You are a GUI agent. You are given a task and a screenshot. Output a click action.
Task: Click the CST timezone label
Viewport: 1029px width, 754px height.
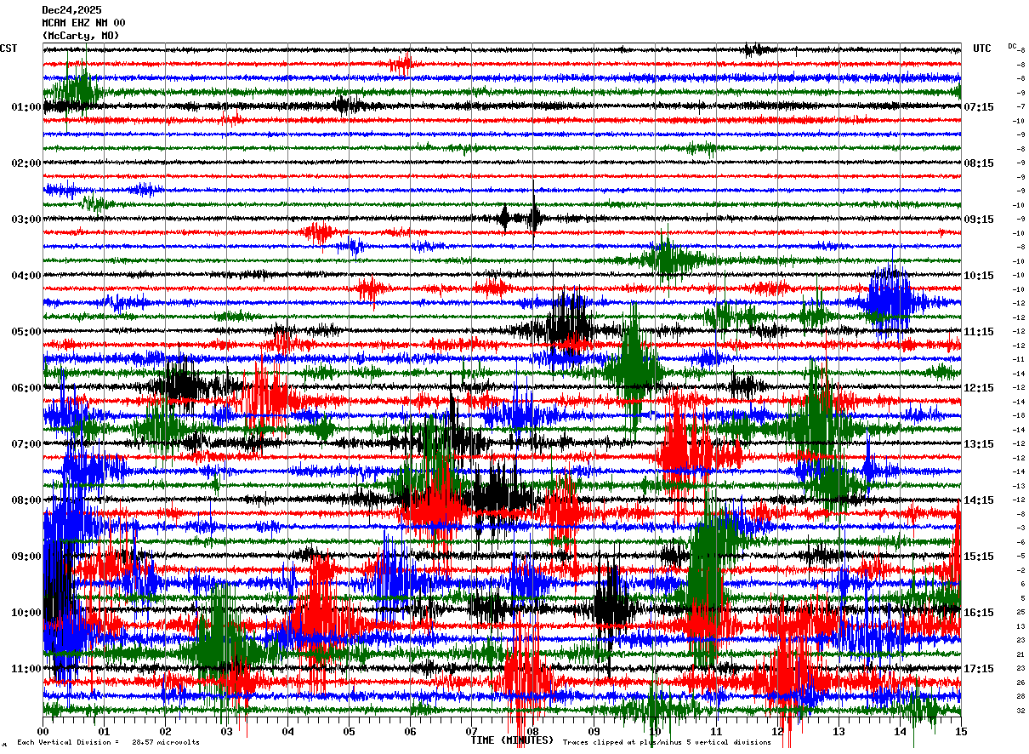click(9, 49)
